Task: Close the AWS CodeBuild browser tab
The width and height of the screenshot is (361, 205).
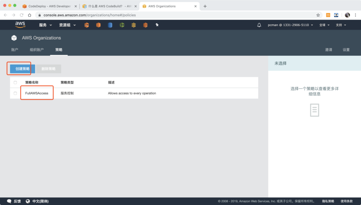Action: coord(136,6)
